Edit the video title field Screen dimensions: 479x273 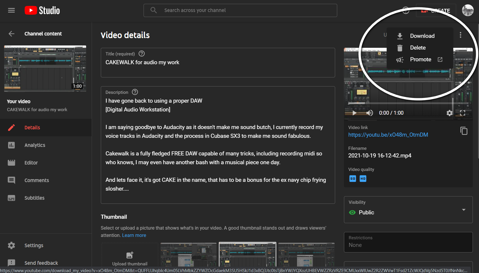(x=218, y=63)
